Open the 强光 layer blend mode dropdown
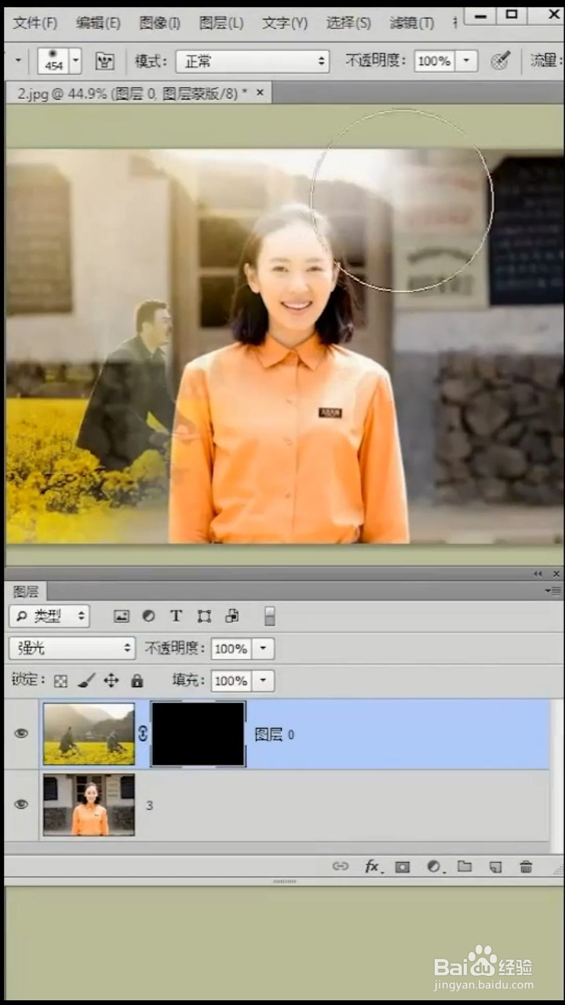 (x=72, y=649)
